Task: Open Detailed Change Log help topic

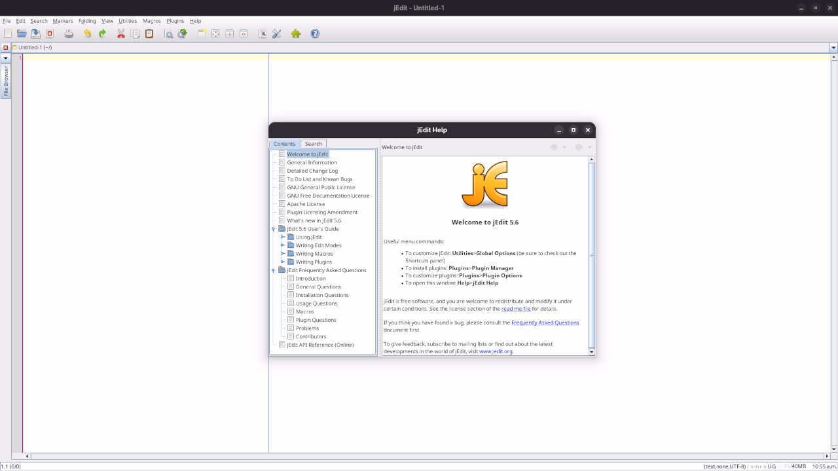Action: (x=312, y=171)
